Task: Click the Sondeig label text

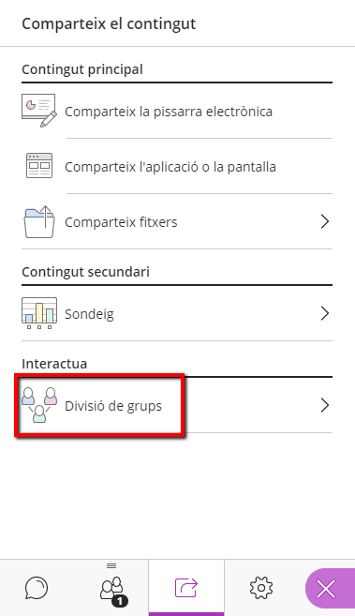Action: coord(89,314)
